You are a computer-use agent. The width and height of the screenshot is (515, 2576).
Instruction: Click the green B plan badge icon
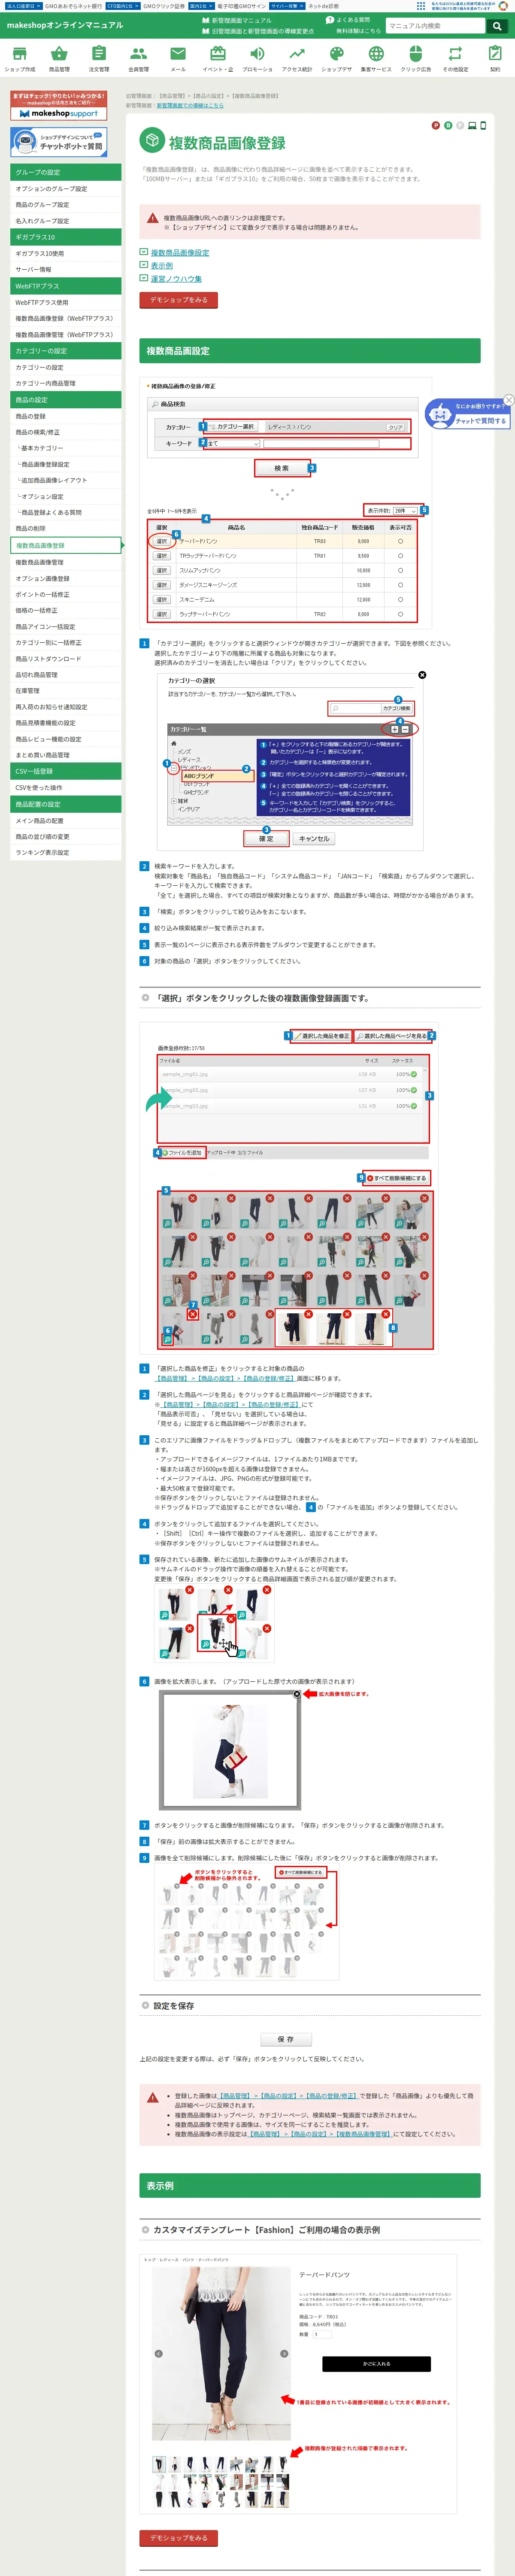[447, 126]
